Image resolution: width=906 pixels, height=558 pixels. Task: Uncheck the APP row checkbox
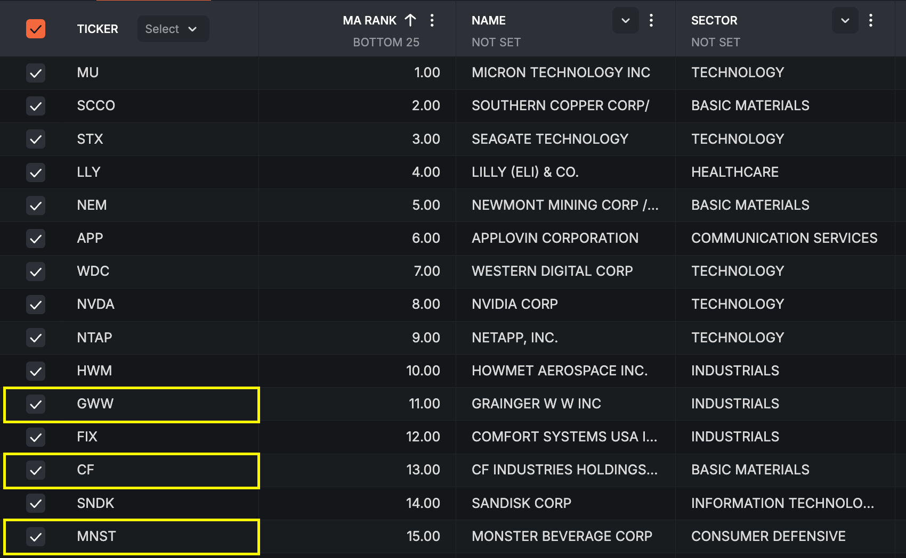click(x=36, y=239)
